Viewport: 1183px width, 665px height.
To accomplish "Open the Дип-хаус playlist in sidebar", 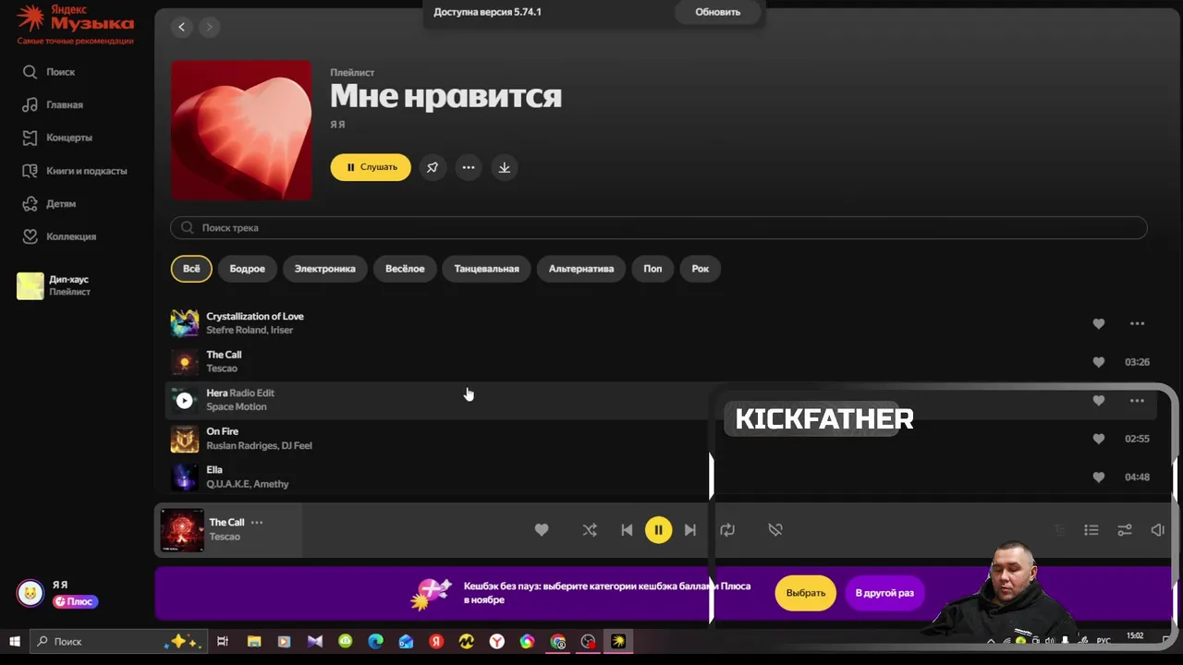I will (x=54, y=285).
